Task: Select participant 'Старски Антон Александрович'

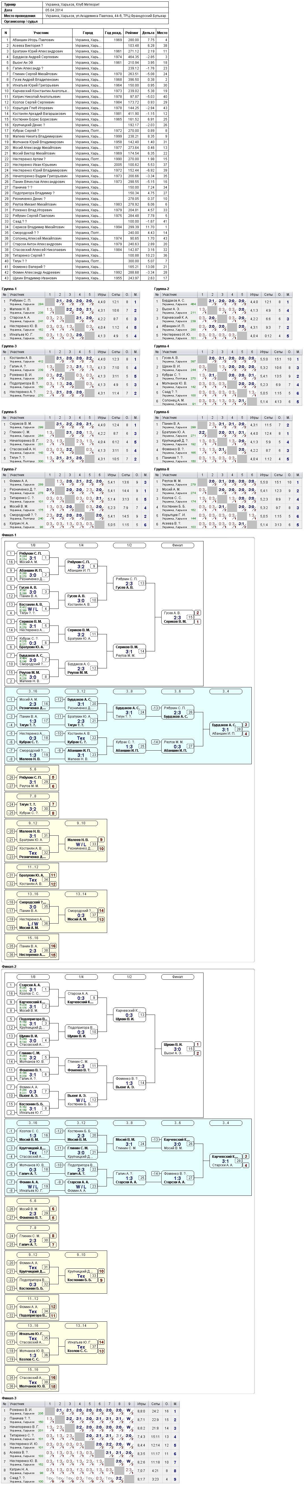Action: click(36, 244)
